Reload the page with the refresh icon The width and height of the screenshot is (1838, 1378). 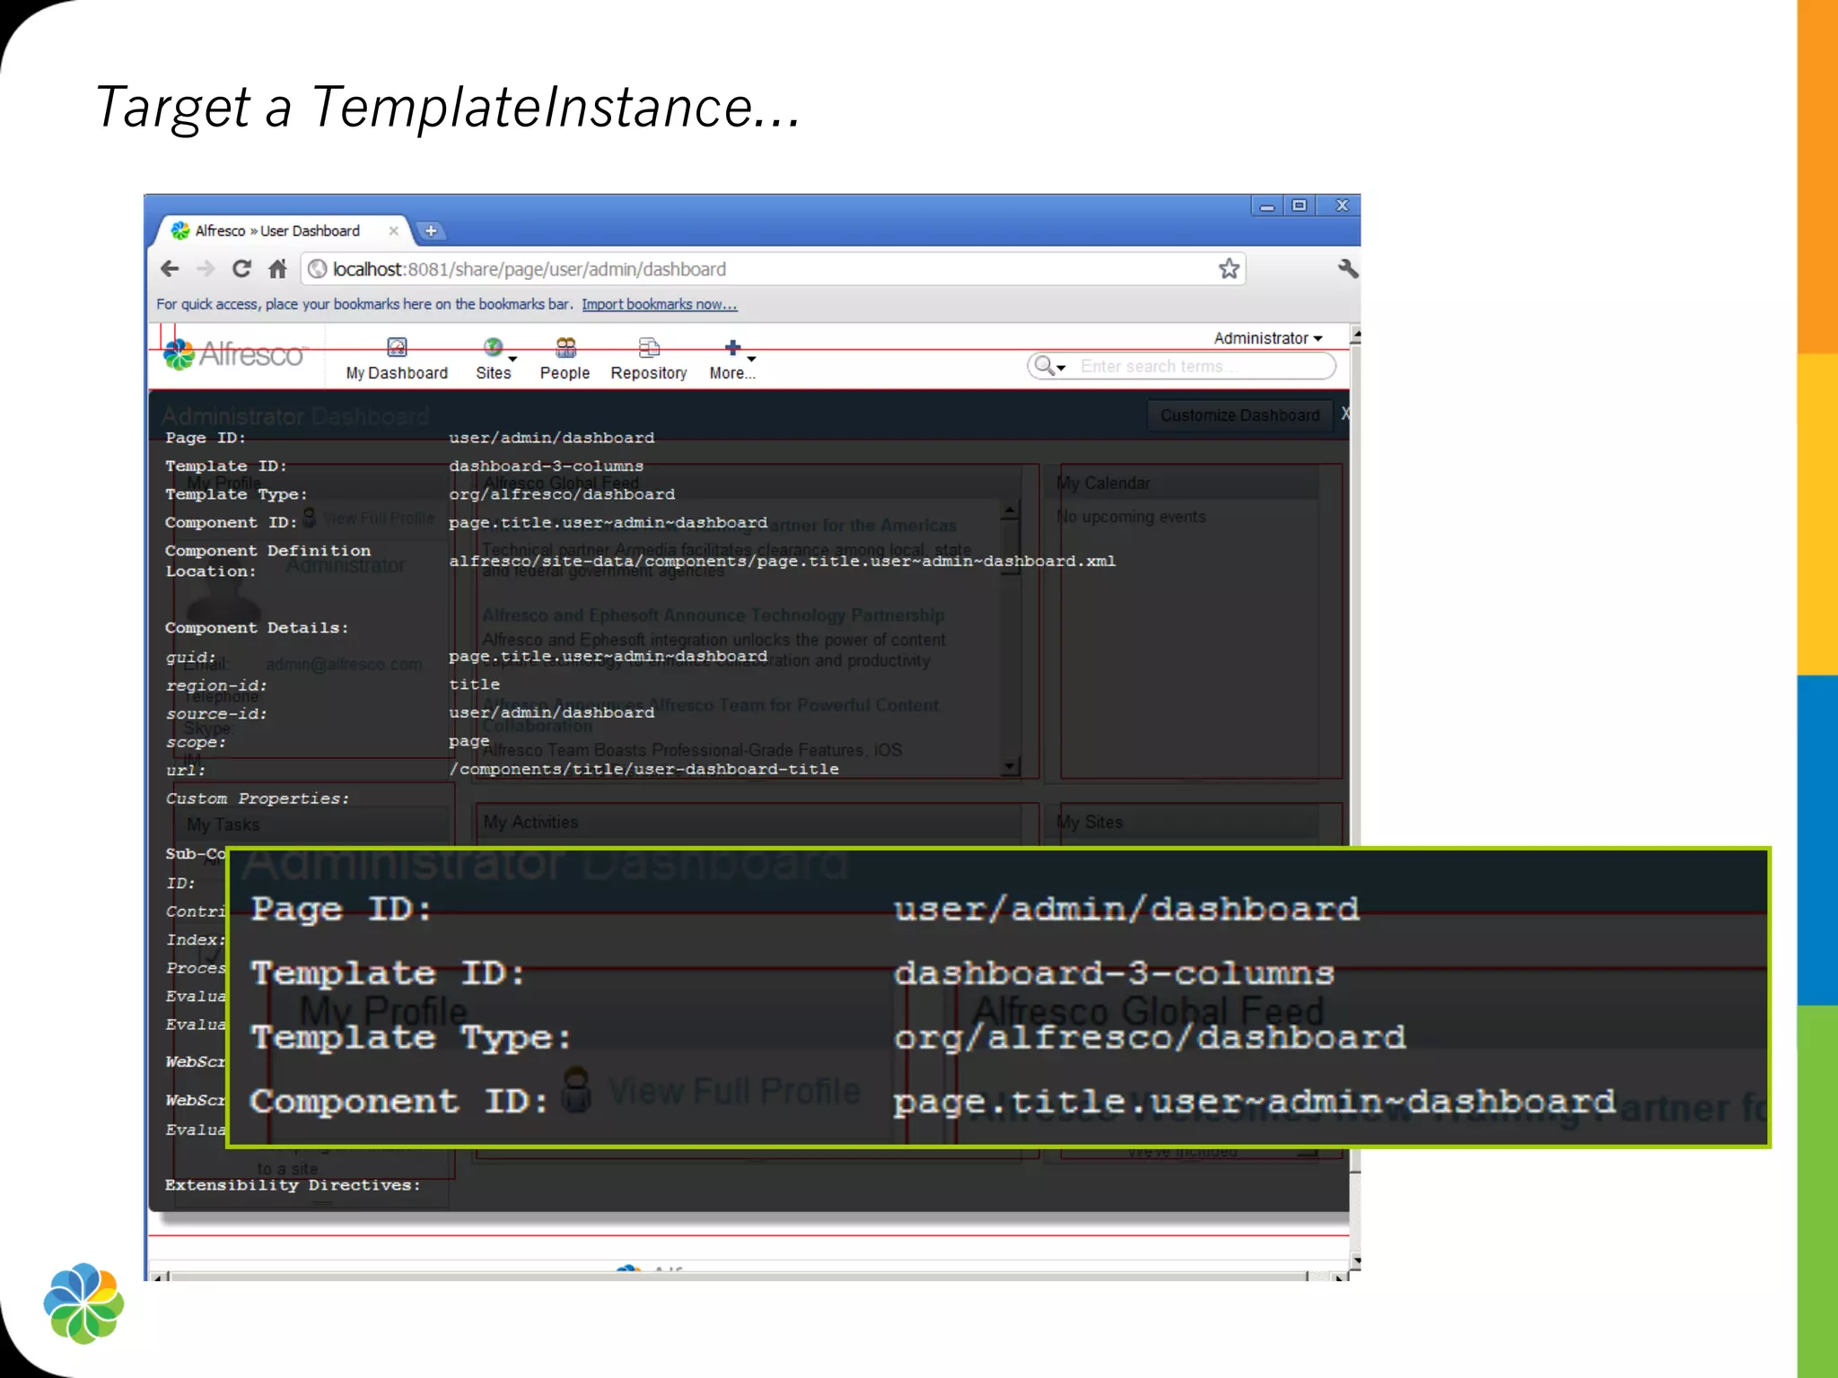[241, 268]
